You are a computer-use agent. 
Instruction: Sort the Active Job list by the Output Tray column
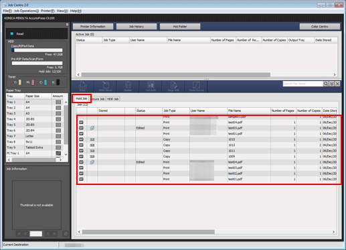coord(300,40)
